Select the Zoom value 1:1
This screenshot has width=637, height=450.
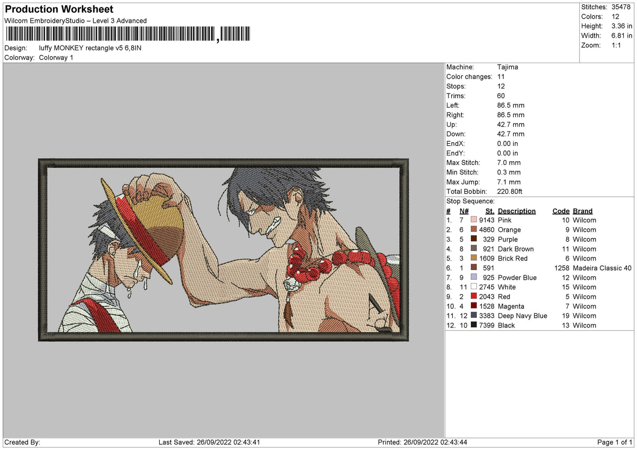pos(617,45)
